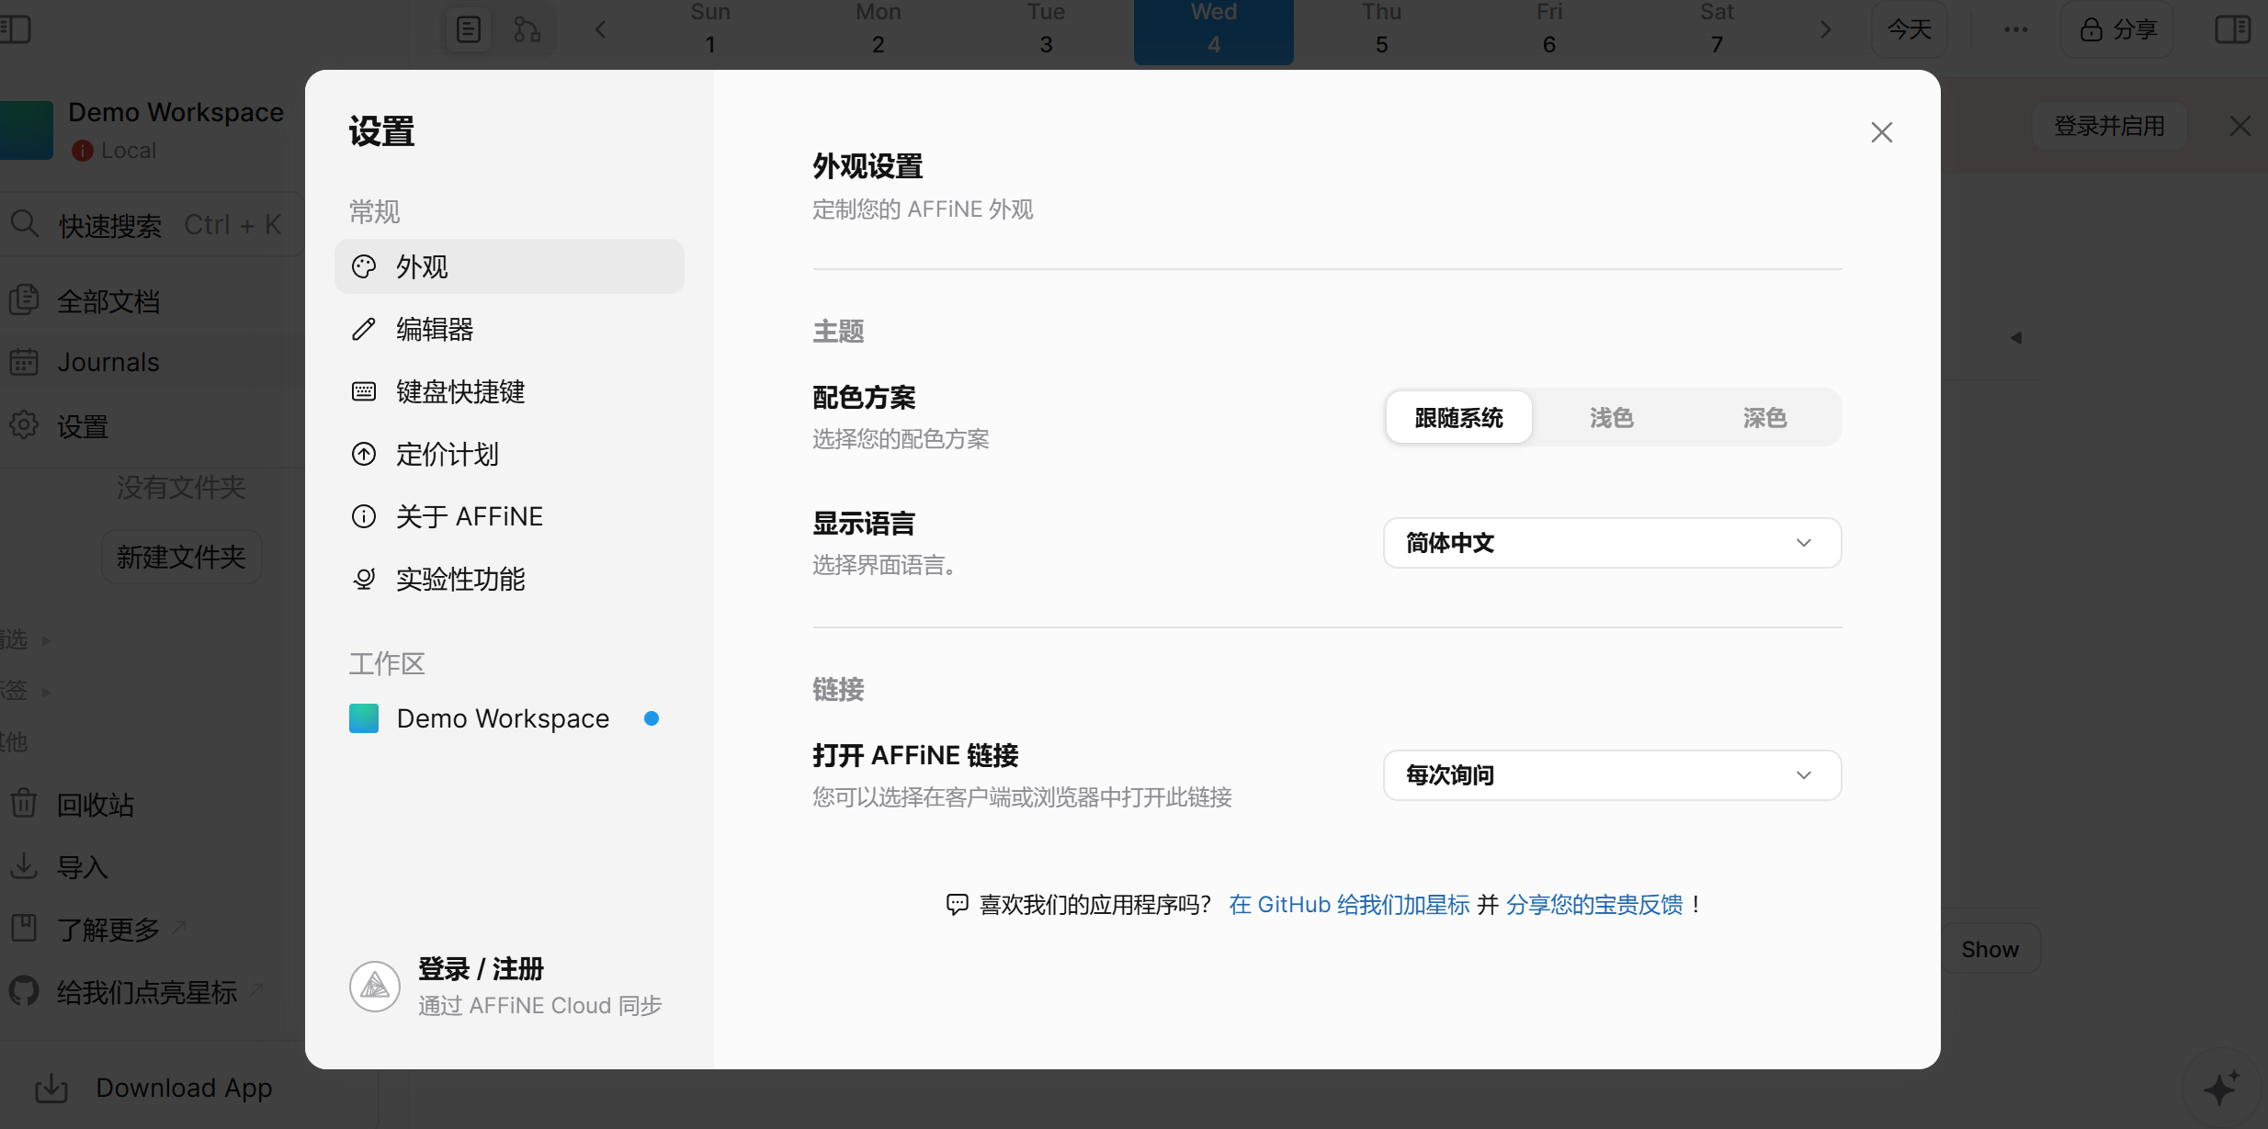
Task: Click 分享您的宝贵反馈 feedback link
Action: [1594, 905]
